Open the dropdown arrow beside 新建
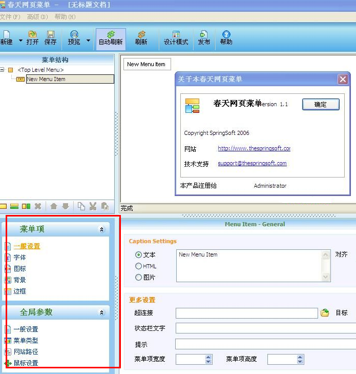 pos(20,41)
